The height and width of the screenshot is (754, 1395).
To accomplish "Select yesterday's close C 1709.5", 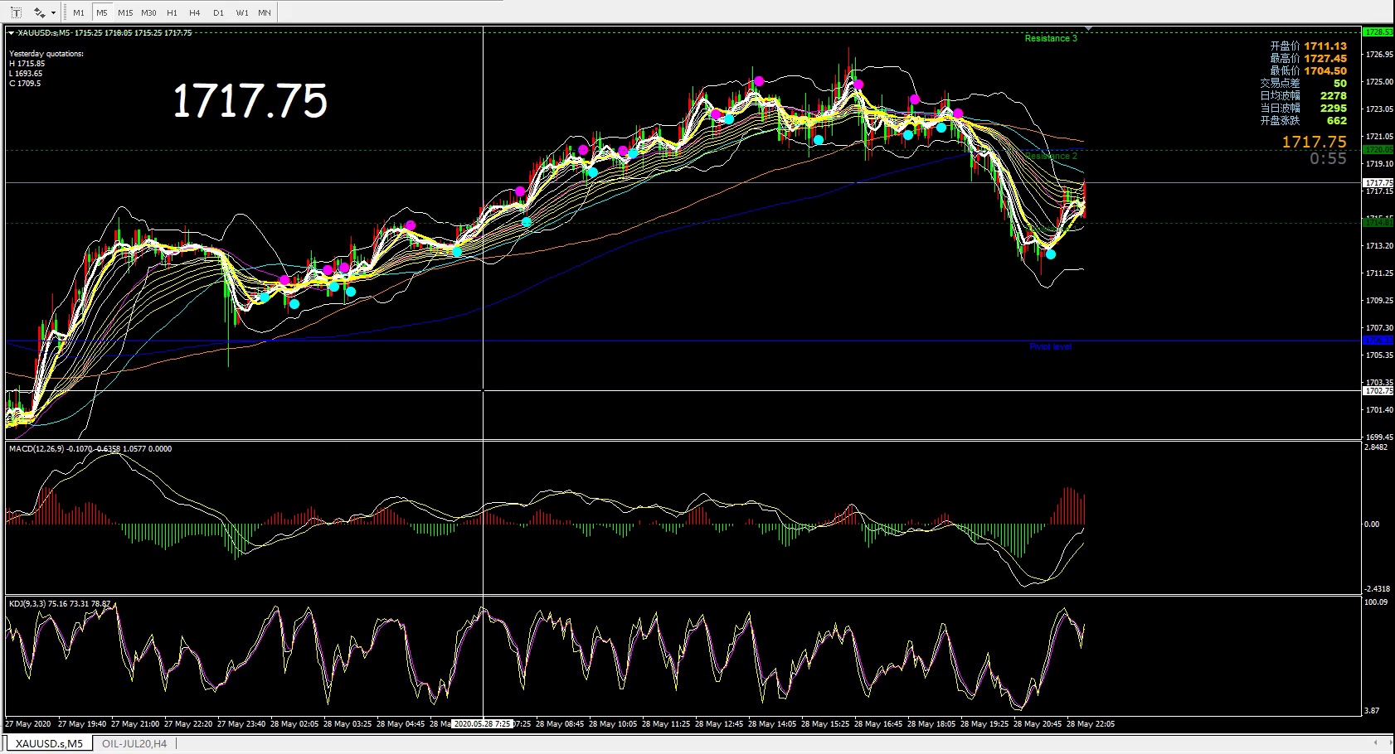I will point(25,84).
